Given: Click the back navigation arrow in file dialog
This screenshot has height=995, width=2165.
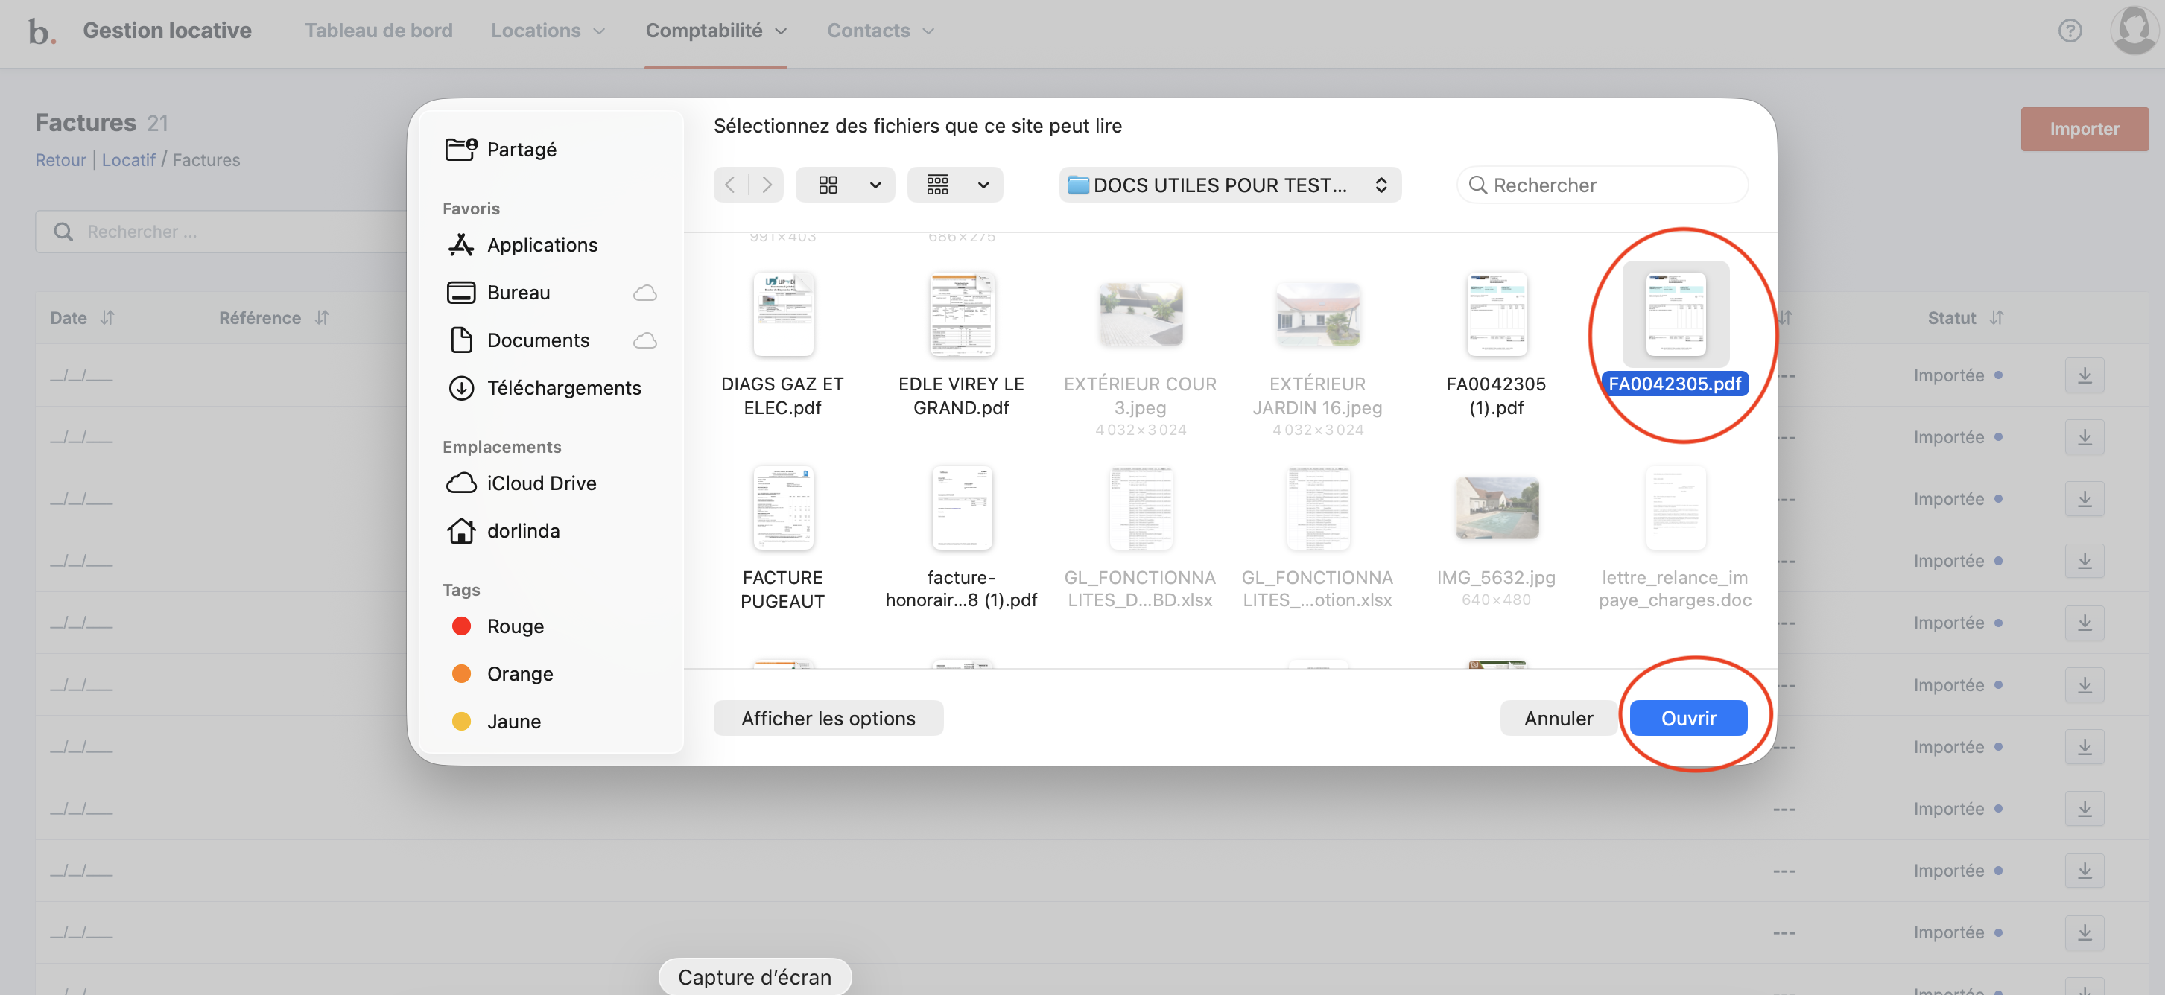Looking at the screenshot, I should coord(729,185).
